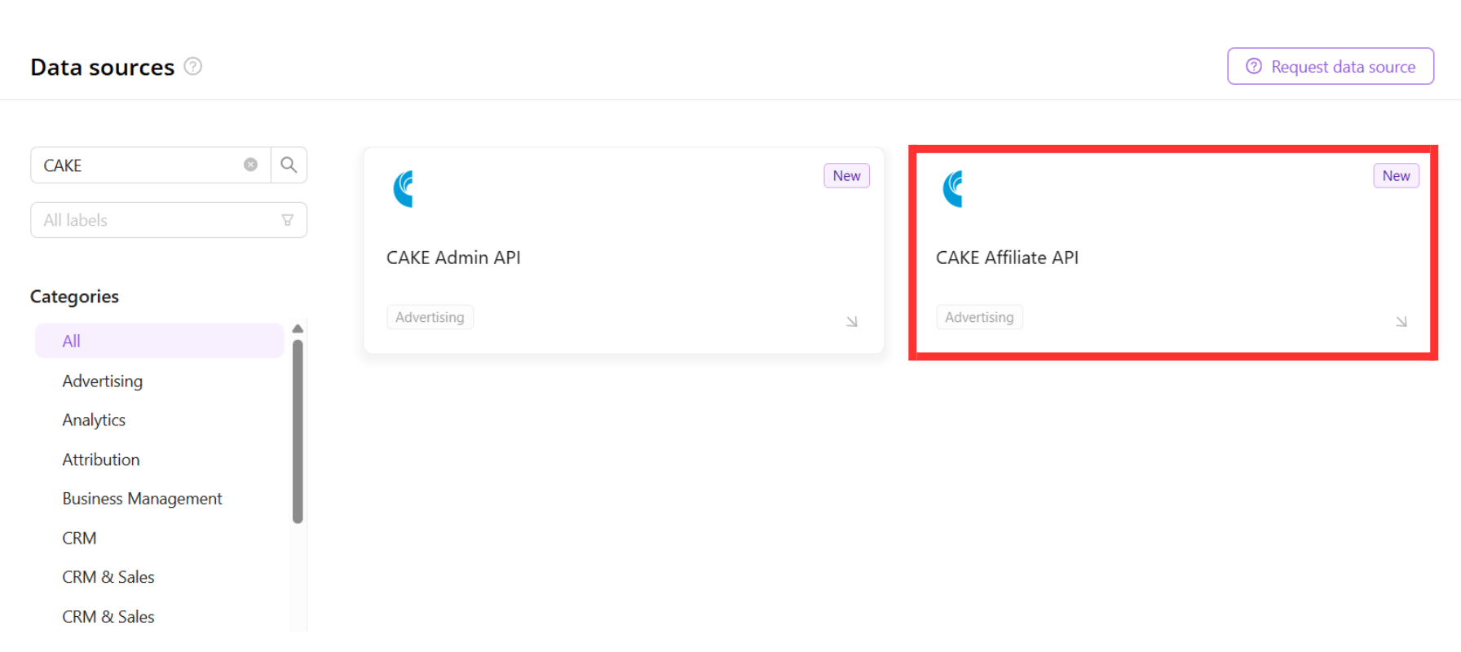Open the All labels dropdown

click(x=169, y=220)
